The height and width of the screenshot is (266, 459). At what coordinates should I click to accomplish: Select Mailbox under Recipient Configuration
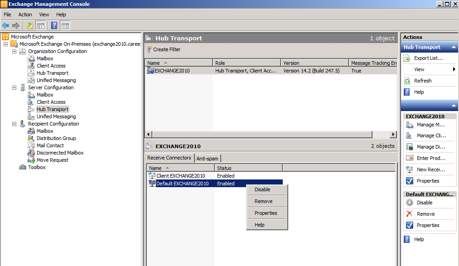[45, 131]
